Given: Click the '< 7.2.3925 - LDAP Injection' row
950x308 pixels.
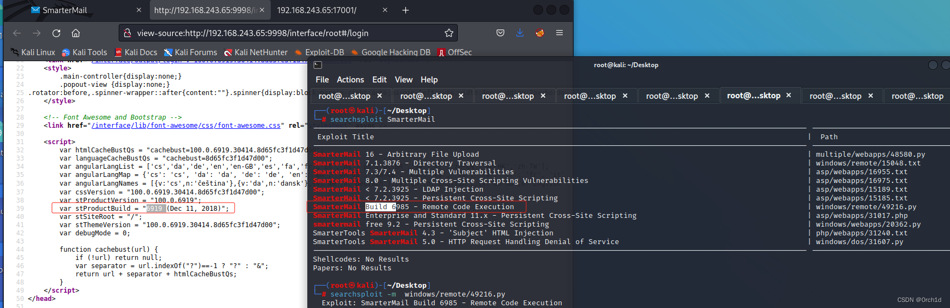Looking at the screenshot, I should point(398,189).
